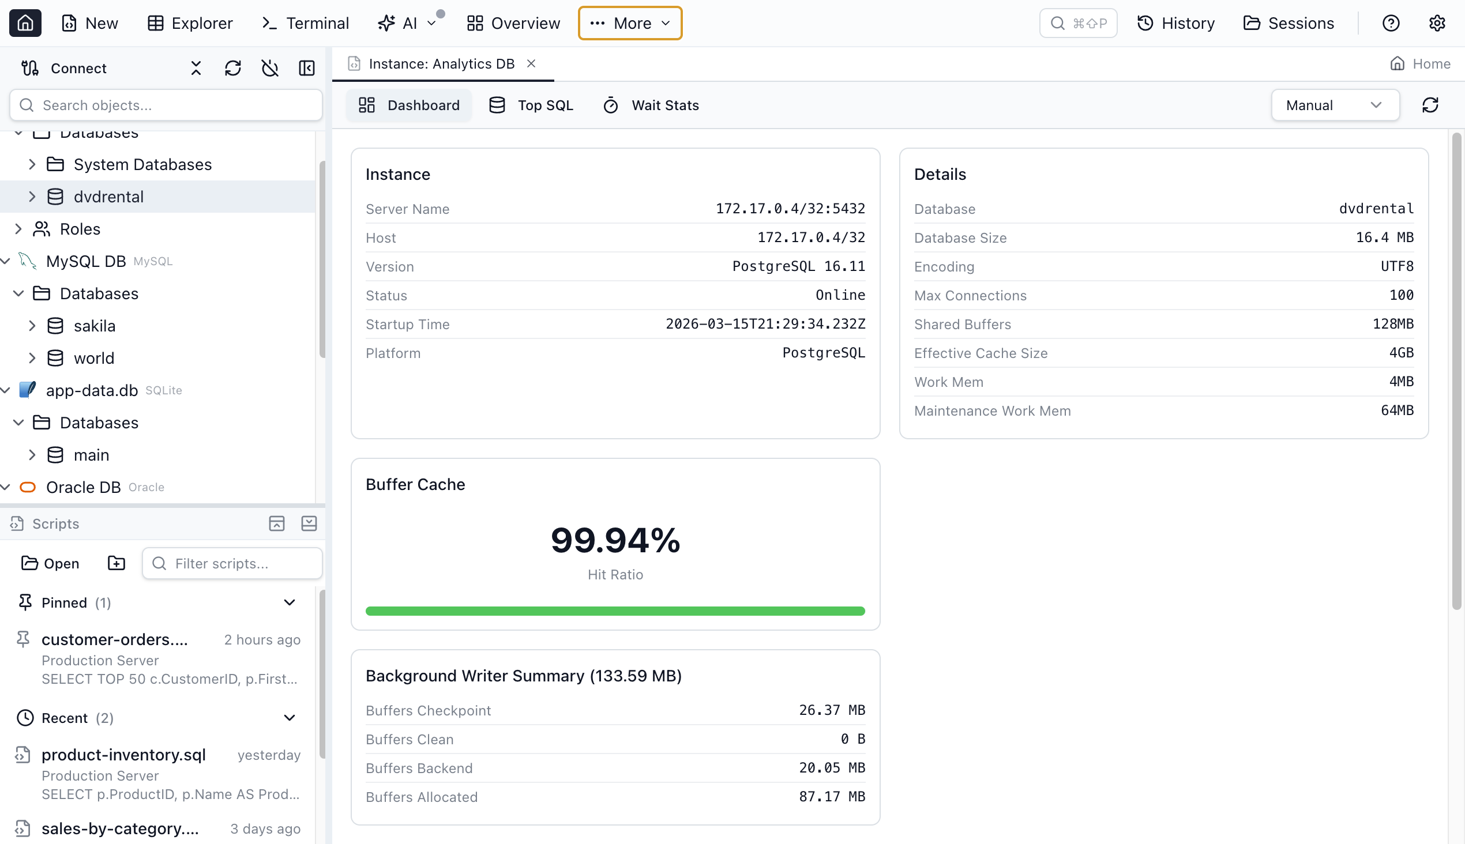Collapse the sidebar panel icon
The height and width of the screenshot is (844, 1465).
tap(307, 69)
